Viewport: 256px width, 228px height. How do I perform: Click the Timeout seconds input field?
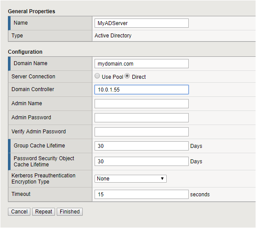[142, 195]
